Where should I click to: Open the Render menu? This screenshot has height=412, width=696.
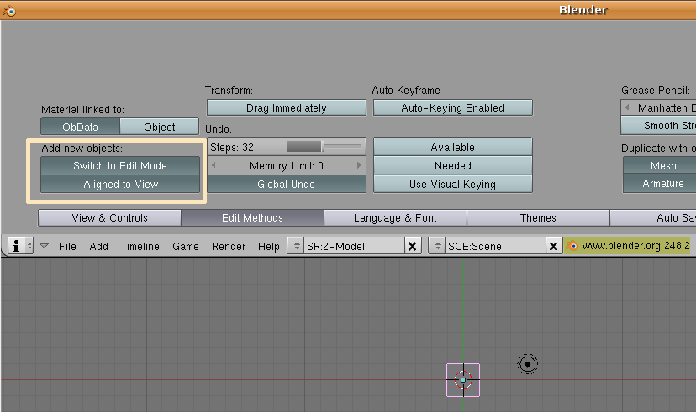tap(229, 246)
